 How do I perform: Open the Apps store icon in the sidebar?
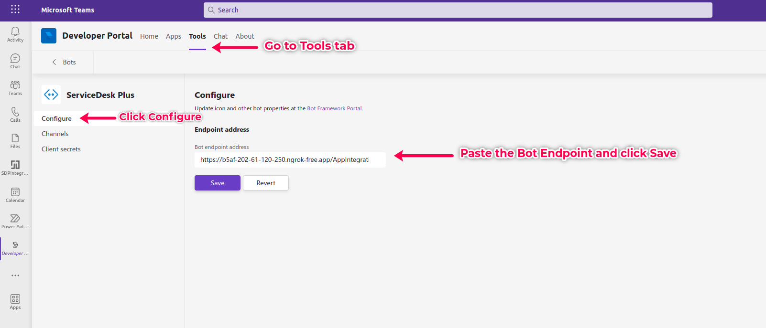[x=15, y=302]
